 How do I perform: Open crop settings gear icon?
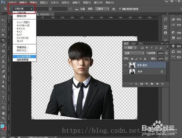coord(114,9)
